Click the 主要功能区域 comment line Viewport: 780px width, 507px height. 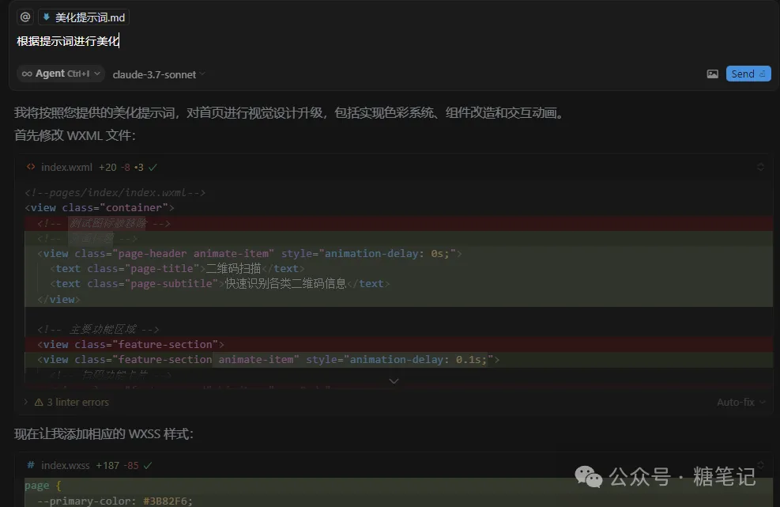[98, 329]
